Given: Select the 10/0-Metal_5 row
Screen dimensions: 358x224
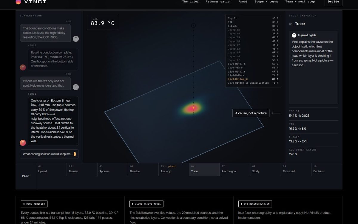Looking at the screenshot, I should pyautogui.click(x=253, y=64).
